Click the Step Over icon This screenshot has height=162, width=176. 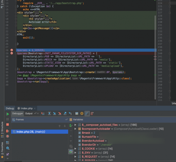pyautogui.click(x=49, y=113)
